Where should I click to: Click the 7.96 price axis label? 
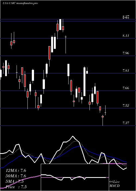click(x=126, y=53)
